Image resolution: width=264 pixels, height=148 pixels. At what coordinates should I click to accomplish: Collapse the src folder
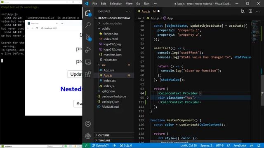pos(99,65)
